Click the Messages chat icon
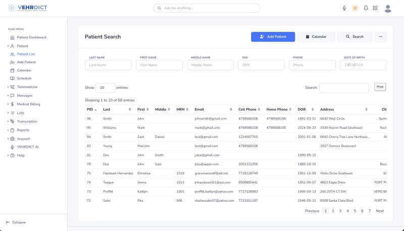Screen dimensions: 404x231 [x=12, y=96]
